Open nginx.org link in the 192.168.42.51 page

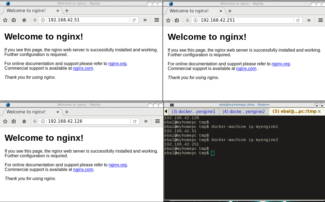point(117,64)
